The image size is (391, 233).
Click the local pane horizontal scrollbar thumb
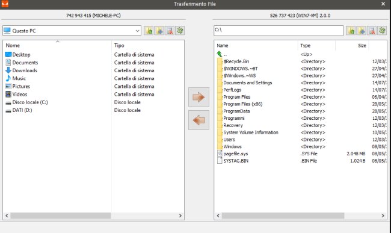pos(61,216)
